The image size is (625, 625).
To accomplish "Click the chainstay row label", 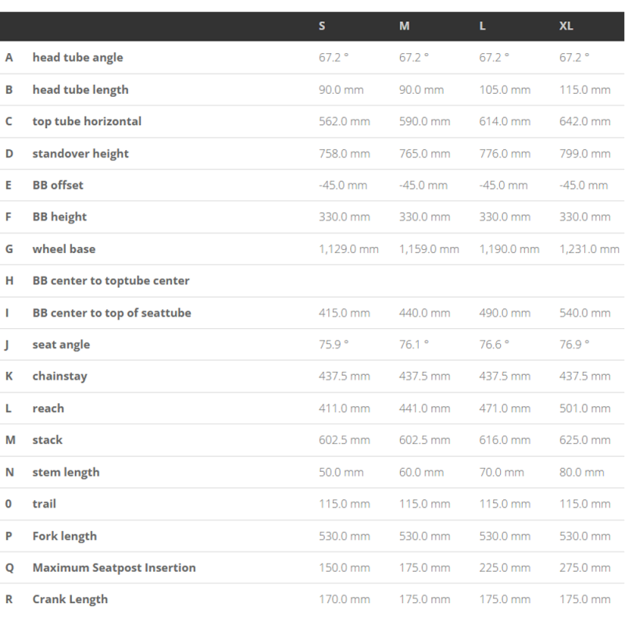I will (59, 377).
